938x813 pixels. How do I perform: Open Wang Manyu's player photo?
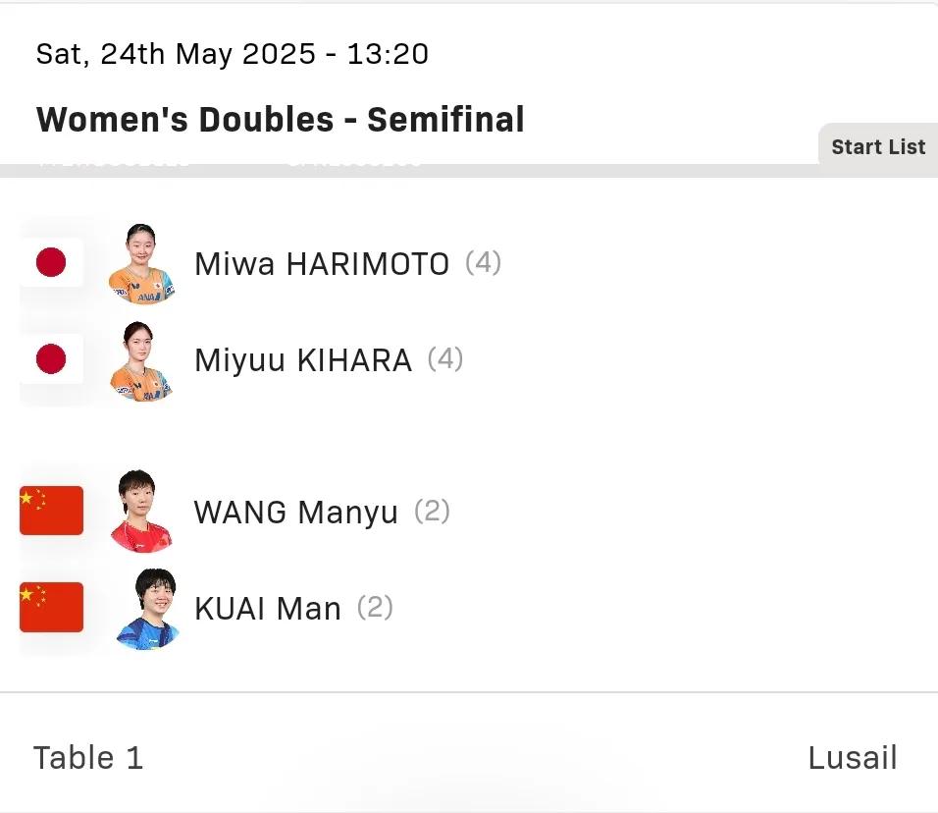coord(141,511)
